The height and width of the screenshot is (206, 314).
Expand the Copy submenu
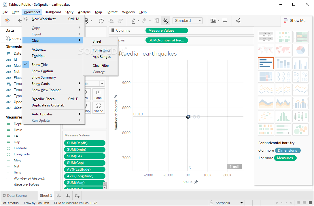[53, 28]
